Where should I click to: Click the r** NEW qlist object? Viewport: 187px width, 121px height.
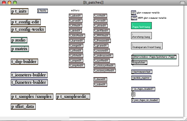[x=133, y=18]
